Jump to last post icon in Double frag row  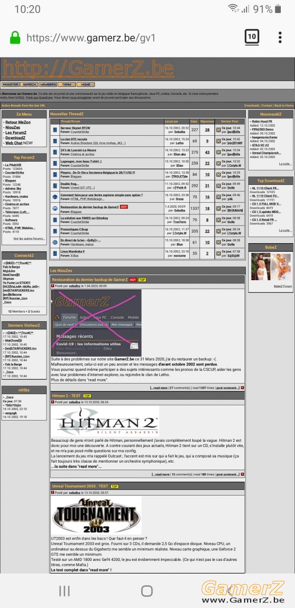[218, 185]
